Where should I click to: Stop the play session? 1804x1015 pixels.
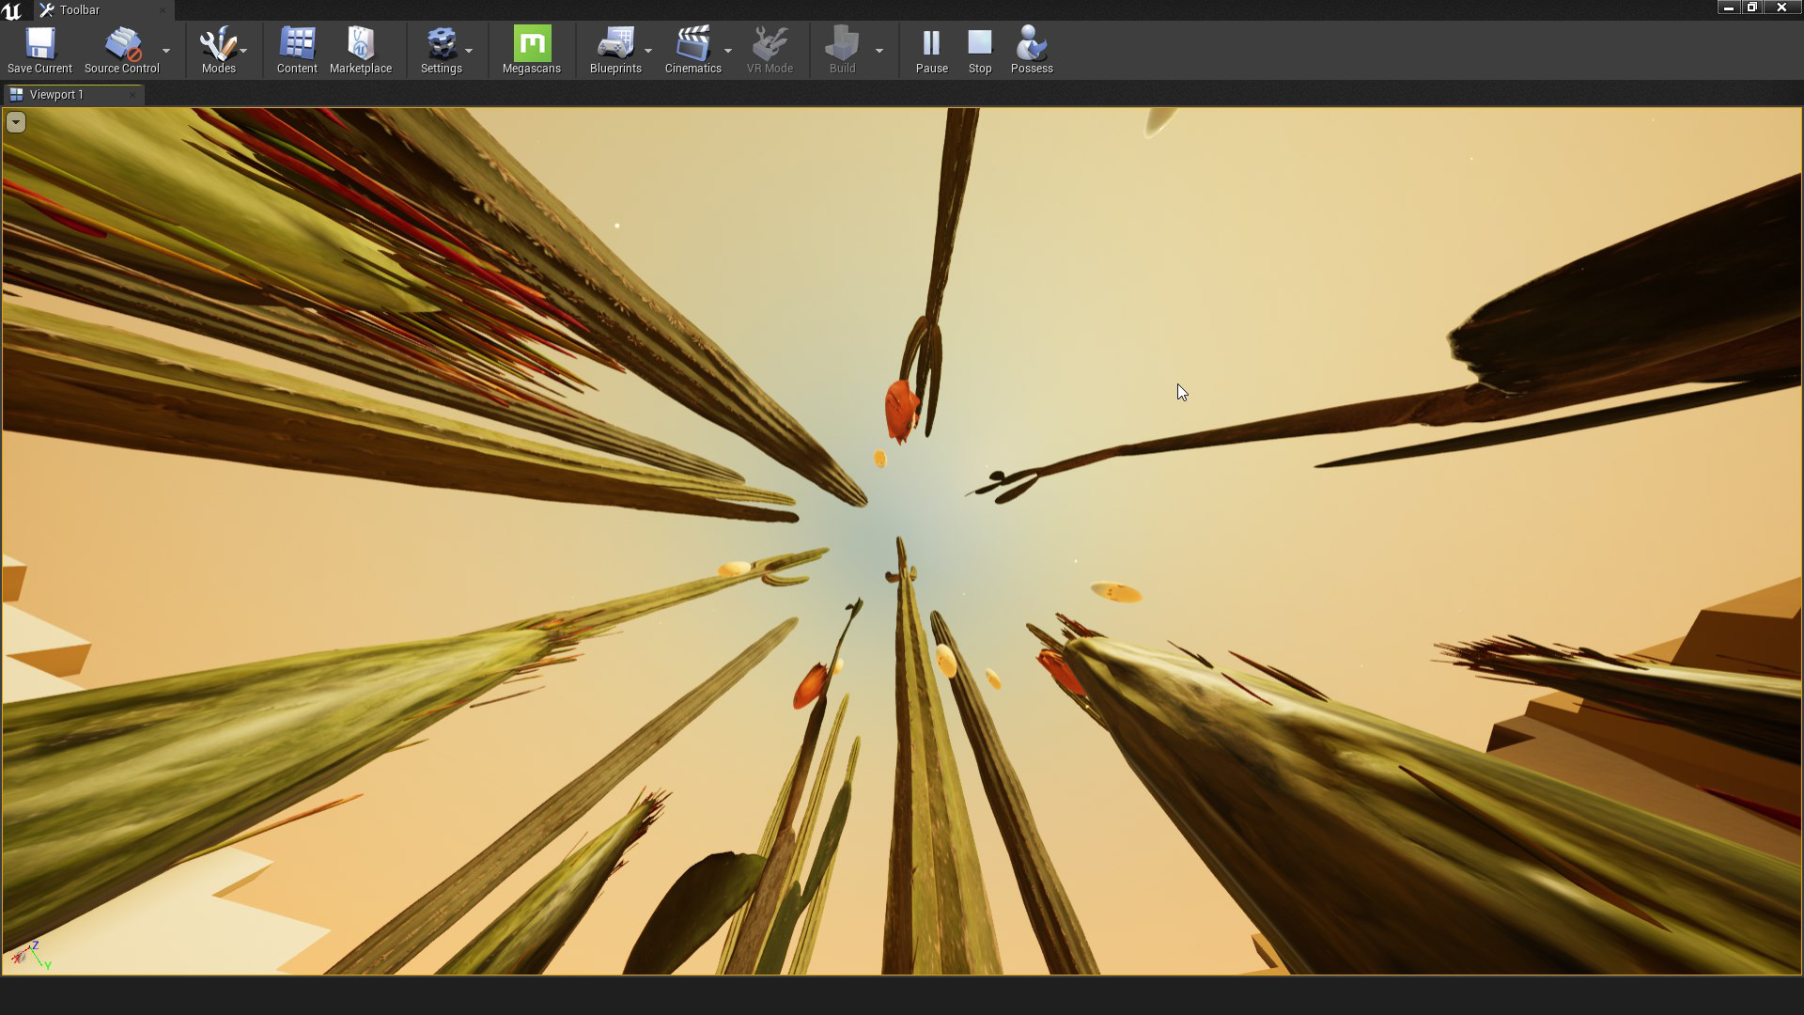[x=980, y=44]
